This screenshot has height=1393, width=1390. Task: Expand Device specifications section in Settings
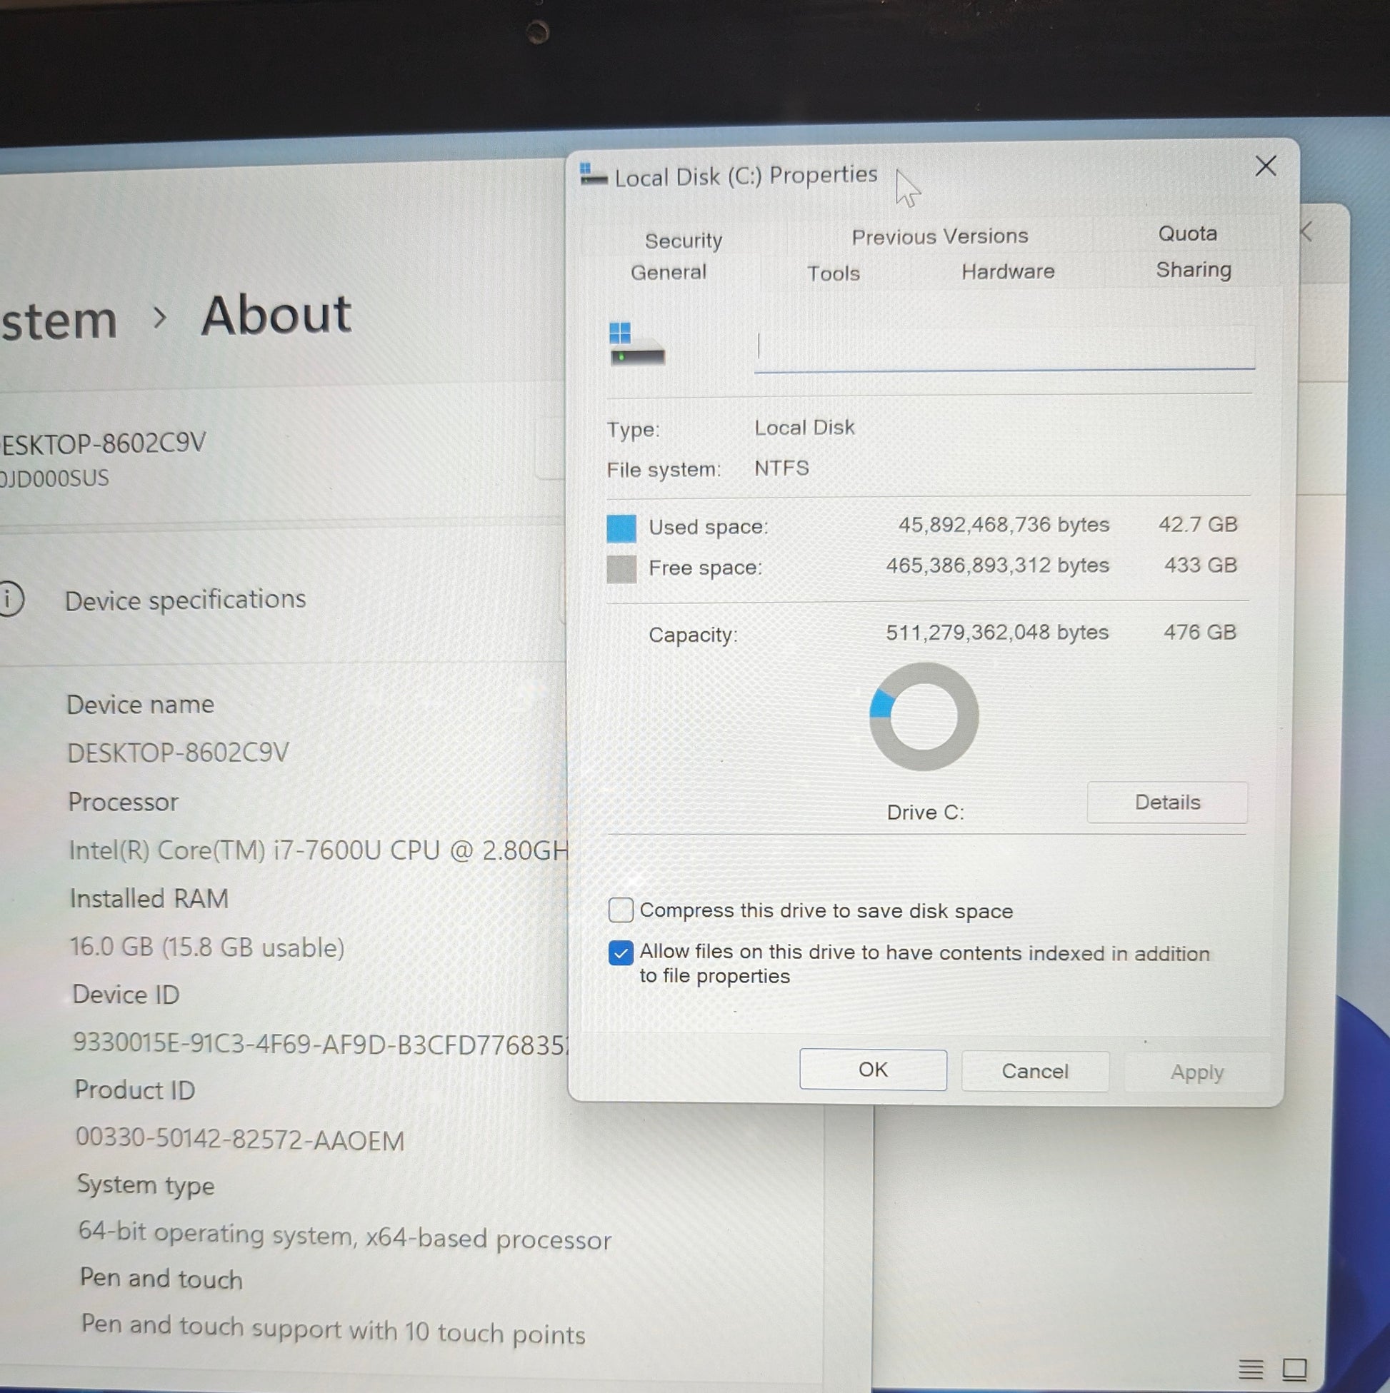186,600
